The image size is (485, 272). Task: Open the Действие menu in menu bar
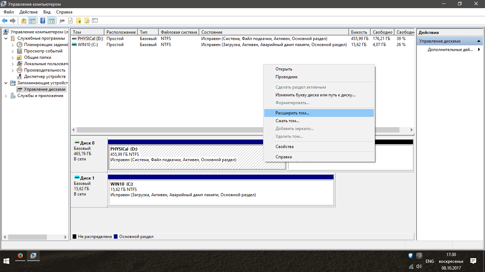28,12
